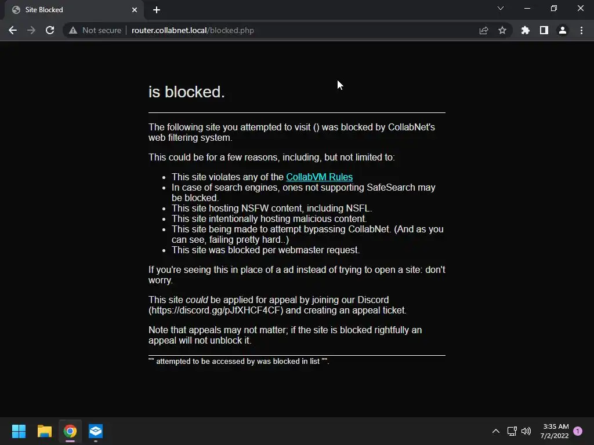Switch to Chrome in the taskbar
This screenshot has width=594, height=445.
point(70,431)
